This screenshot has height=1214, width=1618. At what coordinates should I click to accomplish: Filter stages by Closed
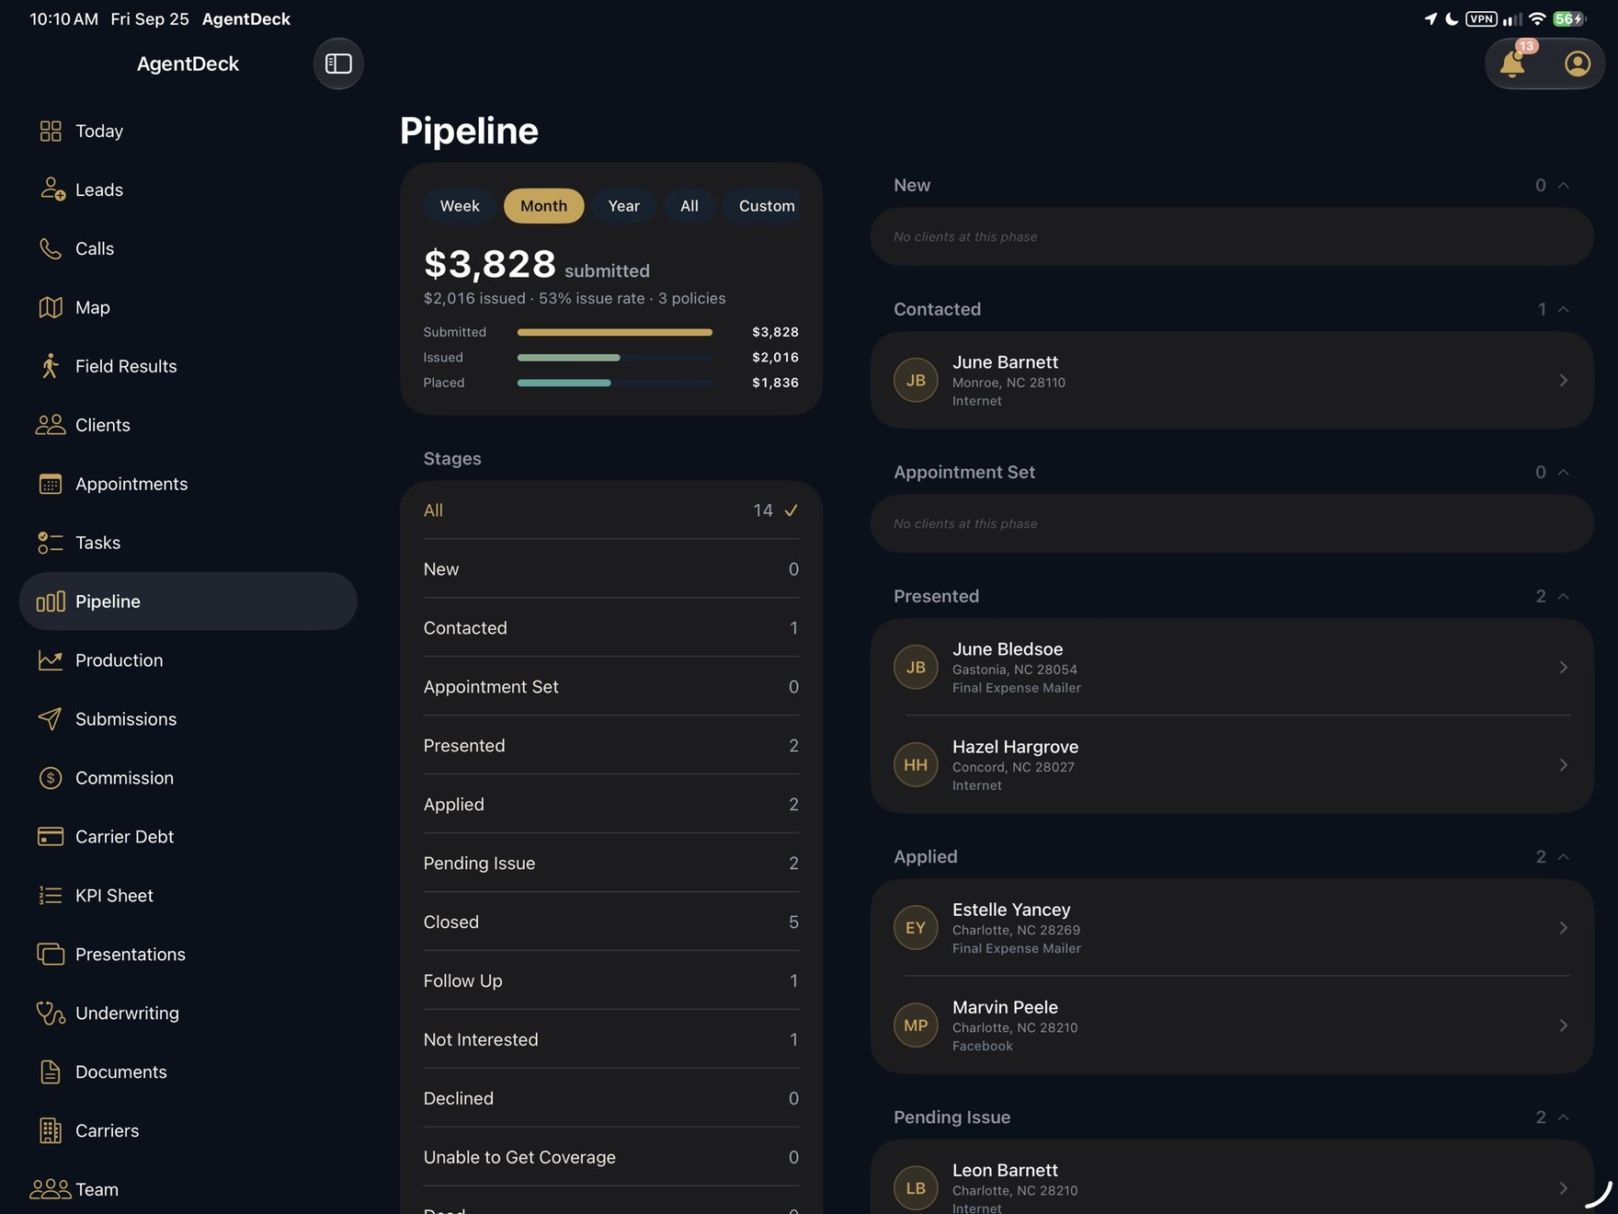tap(611, 922)
